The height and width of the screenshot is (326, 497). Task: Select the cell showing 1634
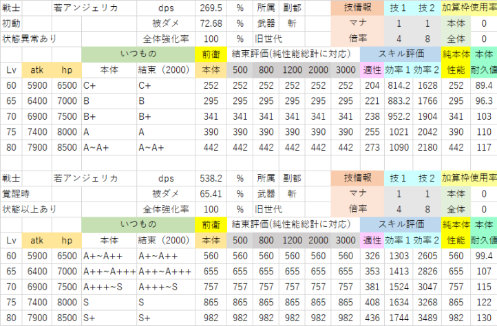[x=399, y=303]
